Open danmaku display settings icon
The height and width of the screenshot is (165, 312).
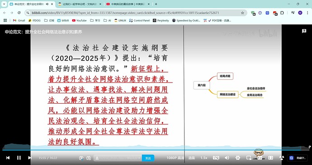click(89, 158)
